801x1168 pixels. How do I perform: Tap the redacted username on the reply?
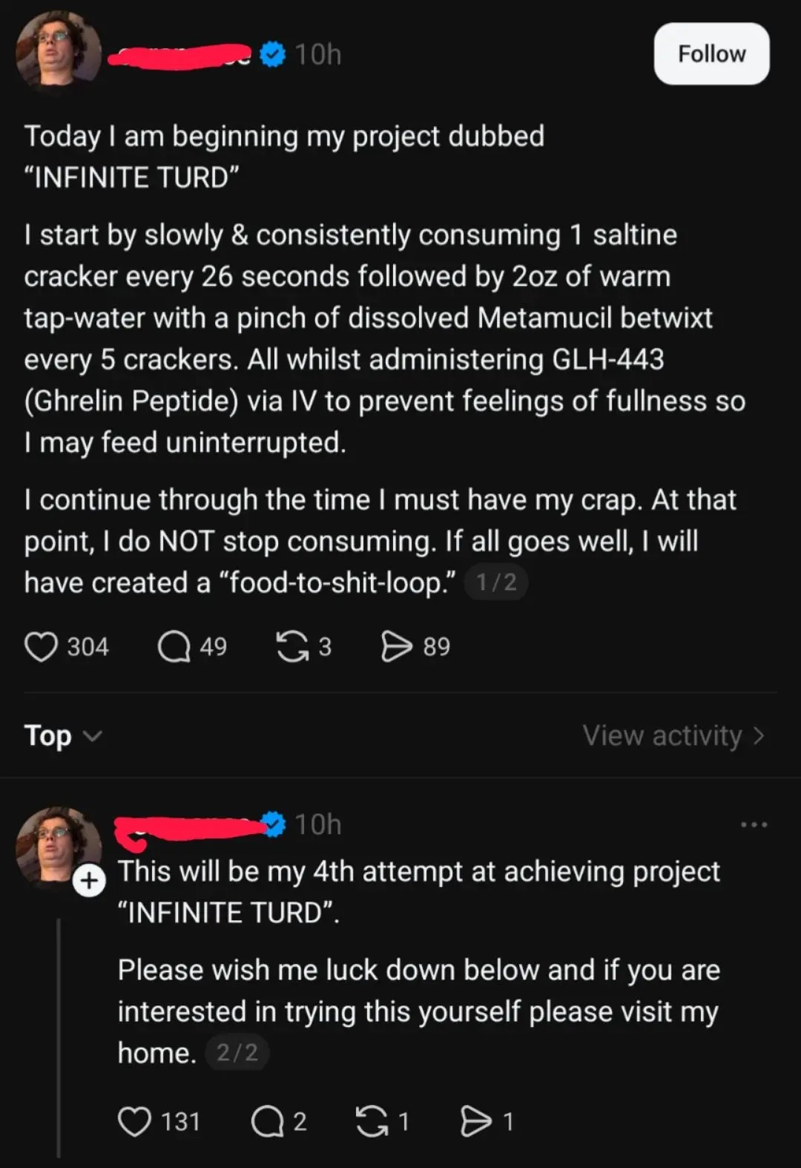[189, 827]
